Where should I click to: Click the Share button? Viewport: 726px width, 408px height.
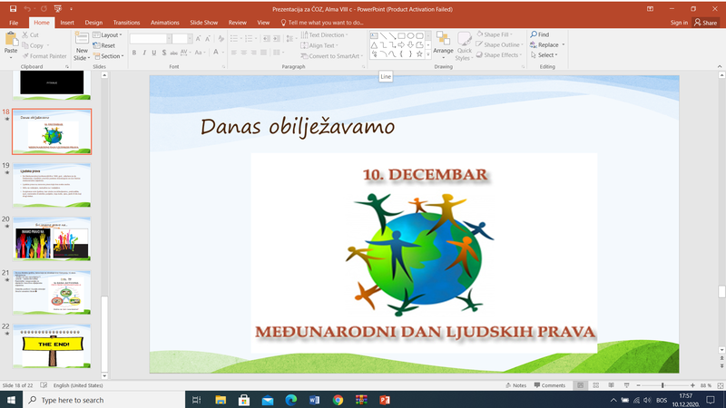[705, 22]
